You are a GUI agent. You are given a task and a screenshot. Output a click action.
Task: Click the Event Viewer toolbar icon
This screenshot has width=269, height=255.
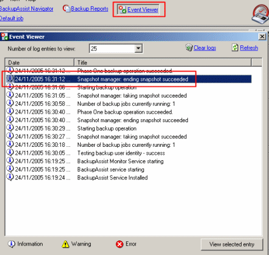[123, 10]
